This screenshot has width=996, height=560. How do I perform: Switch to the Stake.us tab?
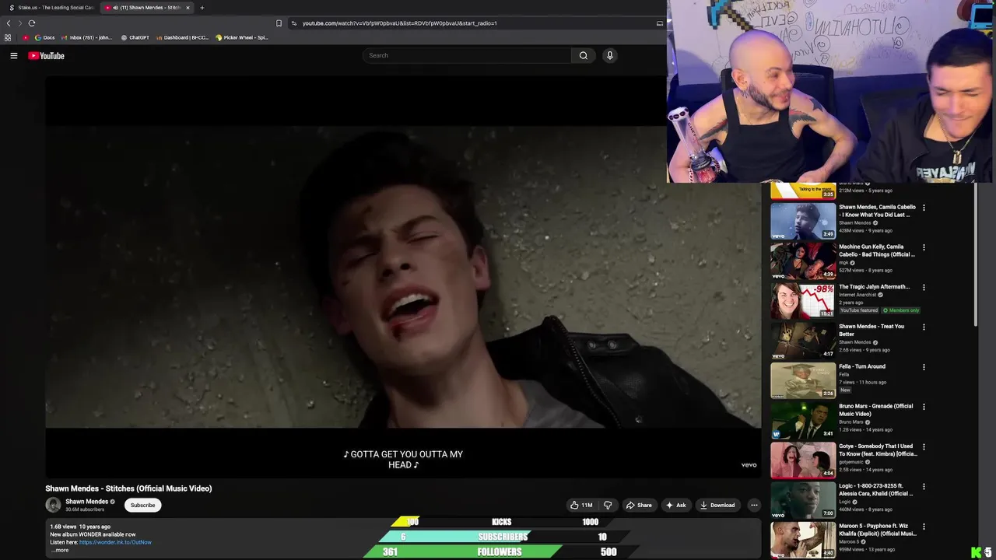pos(51,8)
